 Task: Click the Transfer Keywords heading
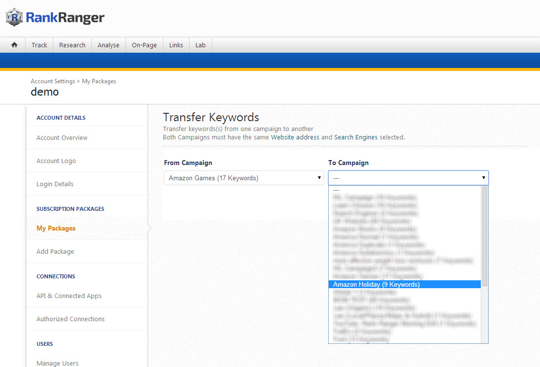point(211,117)
